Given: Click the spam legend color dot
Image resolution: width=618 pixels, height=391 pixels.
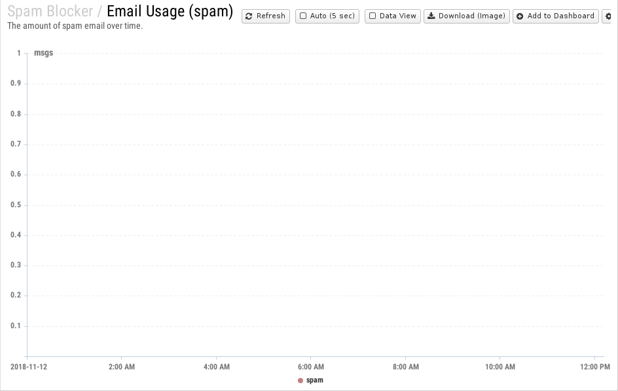Looking at the screenshot, I should pyautogui.click(x=300, y=381).
